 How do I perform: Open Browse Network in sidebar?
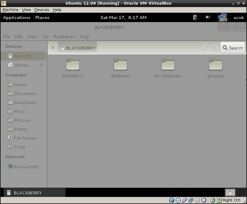coord(23,167)
